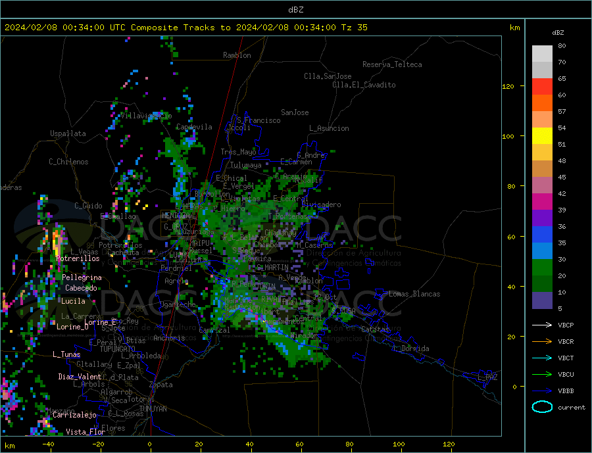Click the 'C_Guido' map label
The width and height of the screenshot is (592, 453).
pos(88,206)
